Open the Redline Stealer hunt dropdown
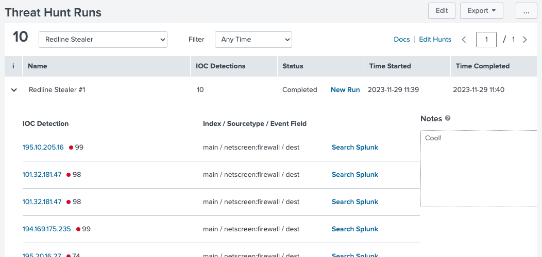This screenshot has width=542, height=257. [103, 40]
